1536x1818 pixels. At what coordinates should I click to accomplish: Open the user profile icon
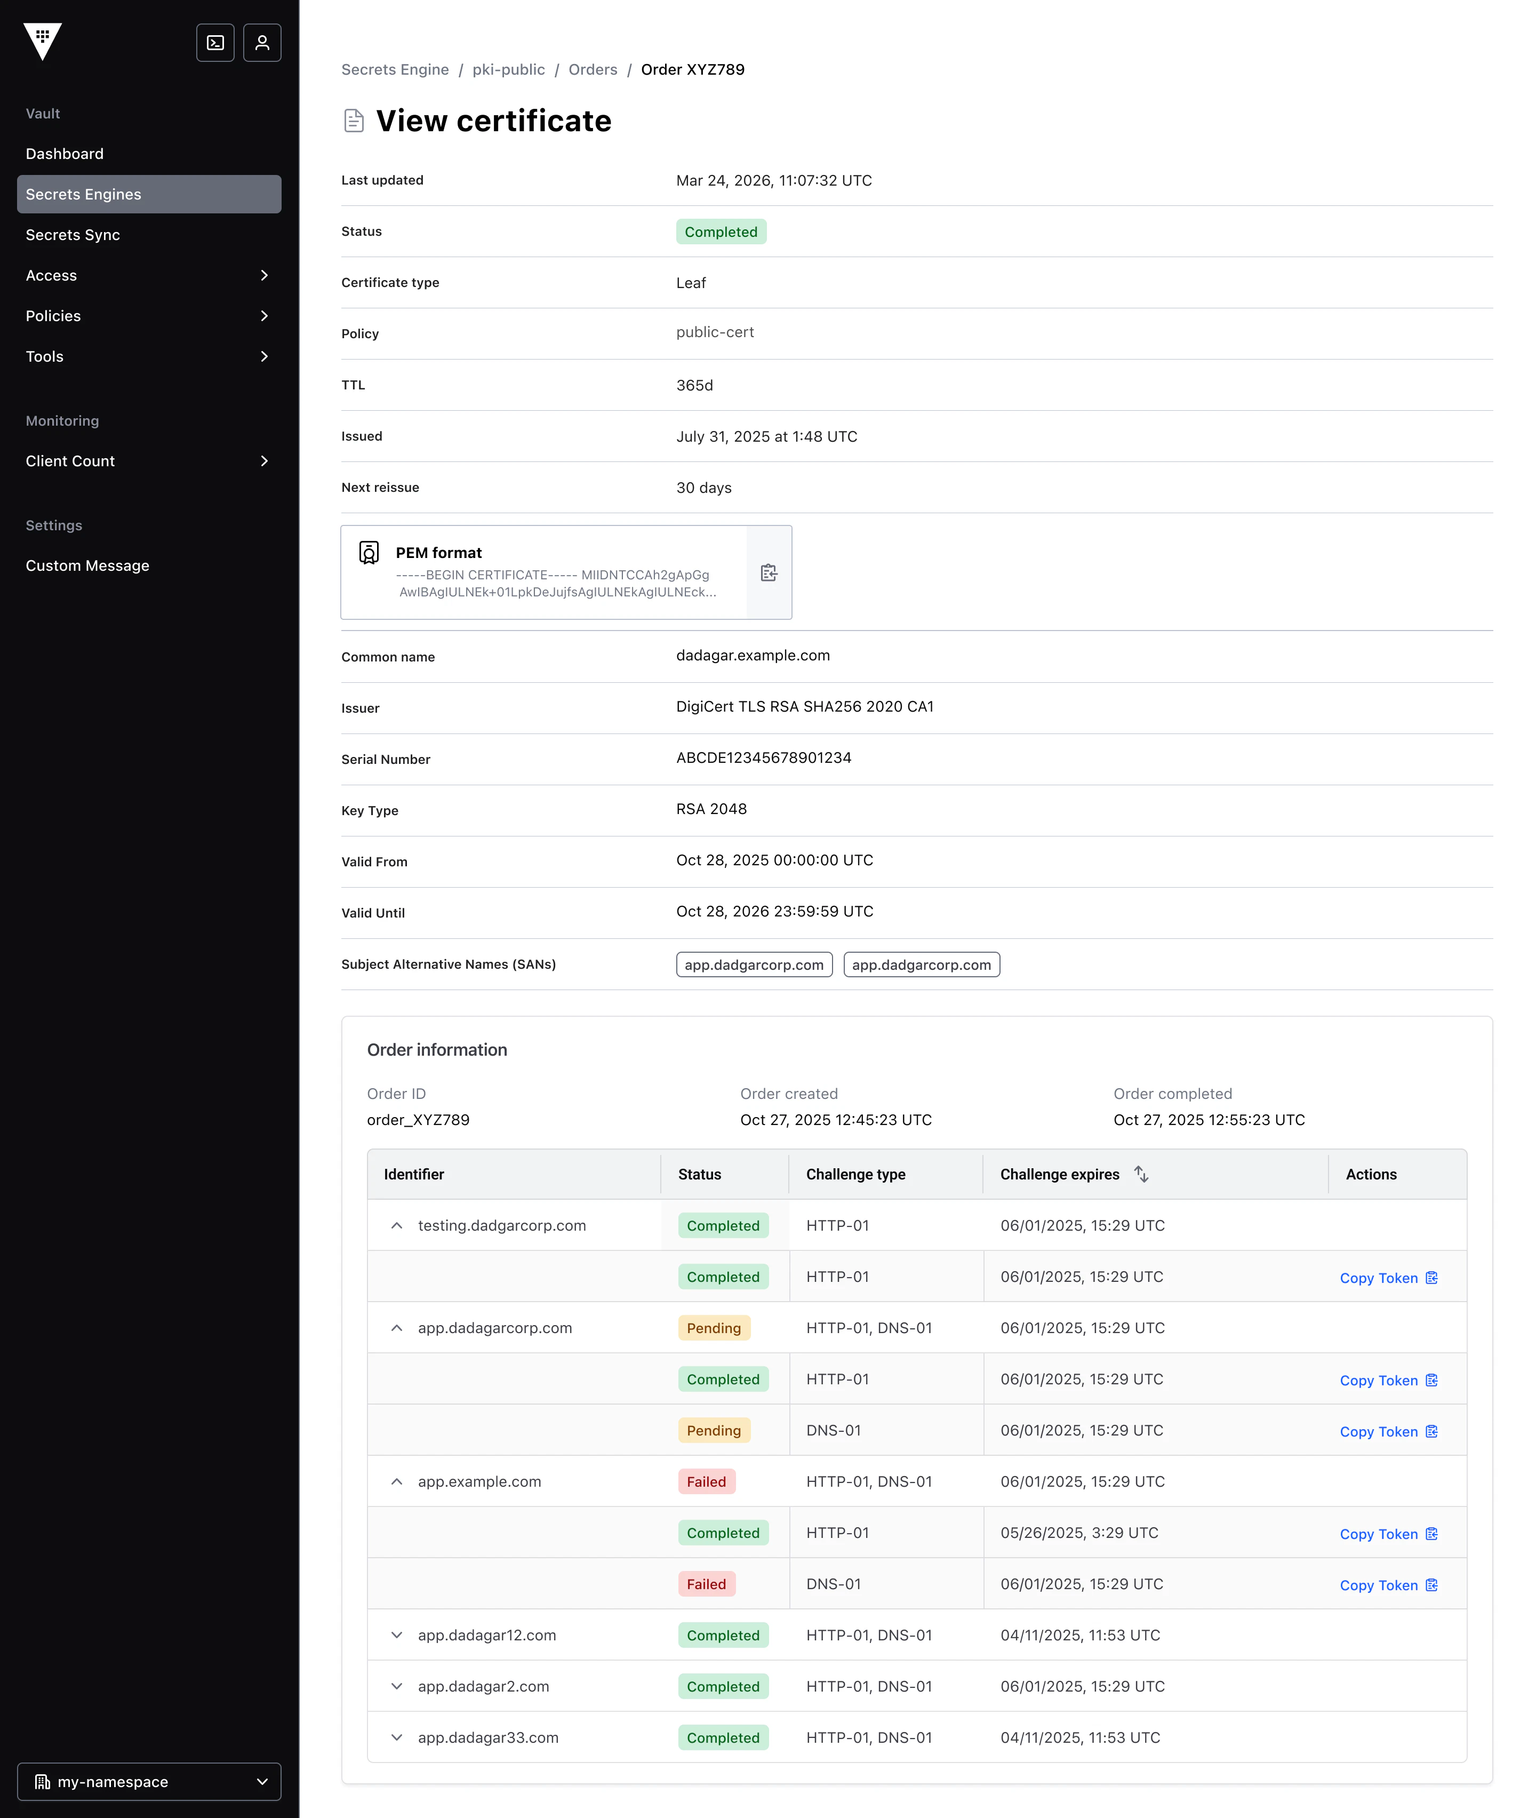coord(262,43)
